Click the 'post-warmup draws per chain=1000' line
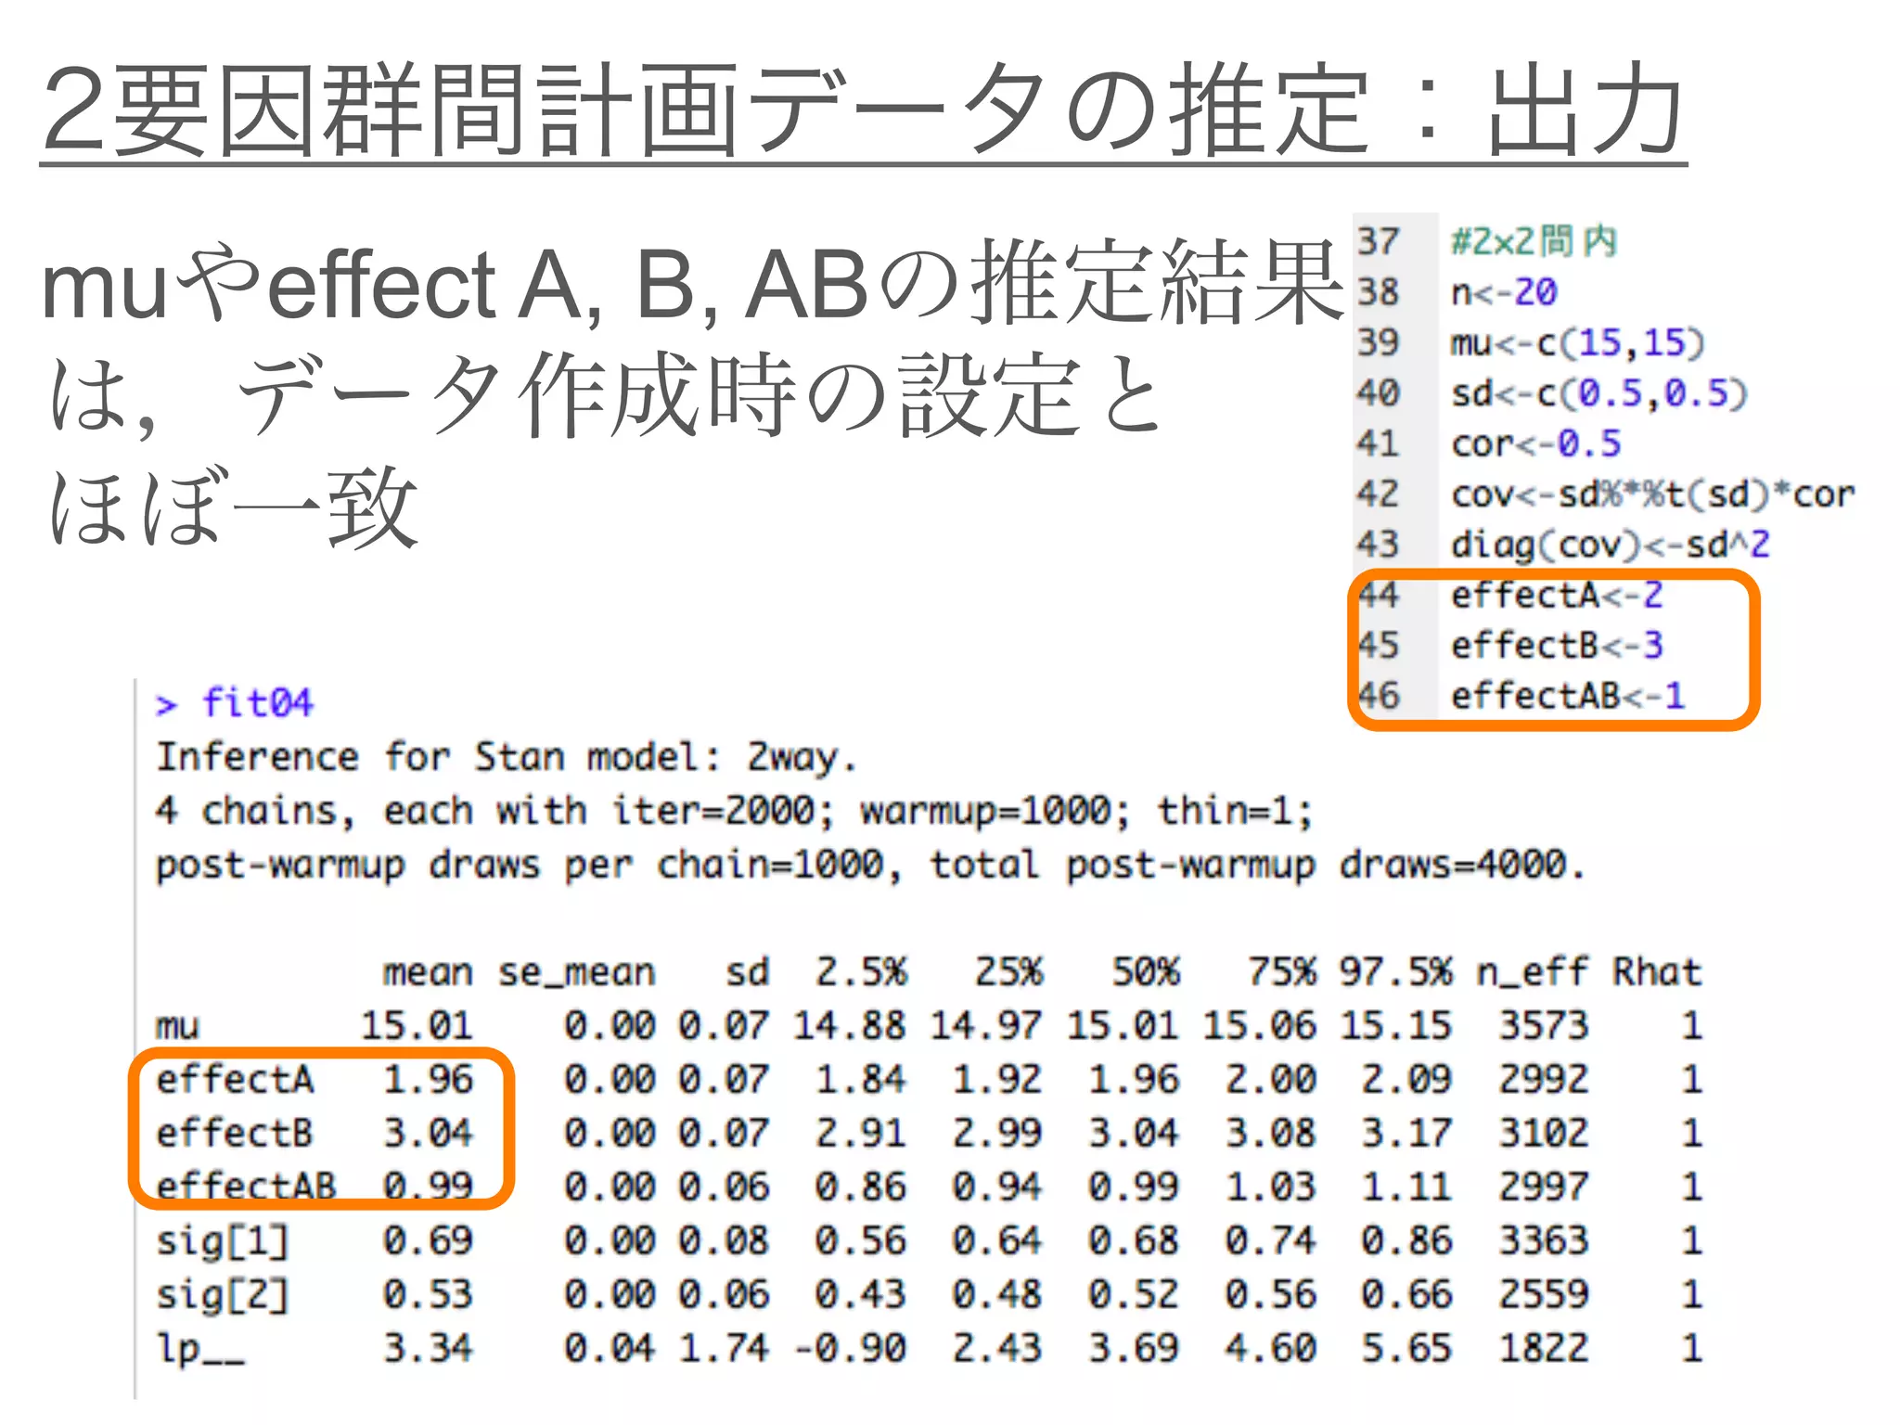 [x=869, y=866]
